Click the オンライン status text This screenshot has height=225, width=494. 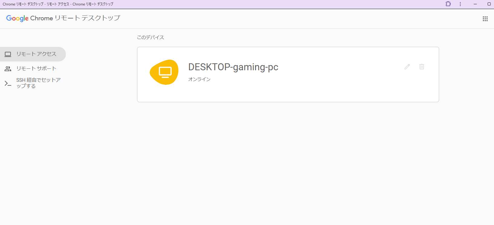pyautogui.click(x=199, y=79)
